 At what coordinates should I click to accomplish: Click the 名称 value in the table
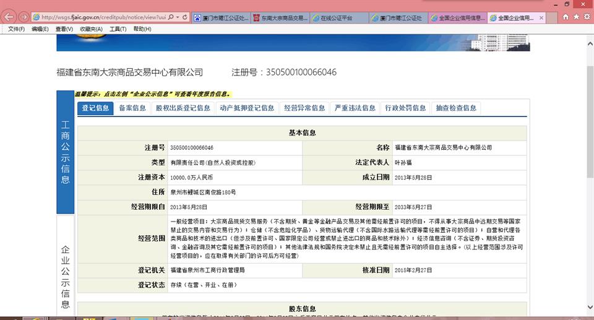pos(443,148)
